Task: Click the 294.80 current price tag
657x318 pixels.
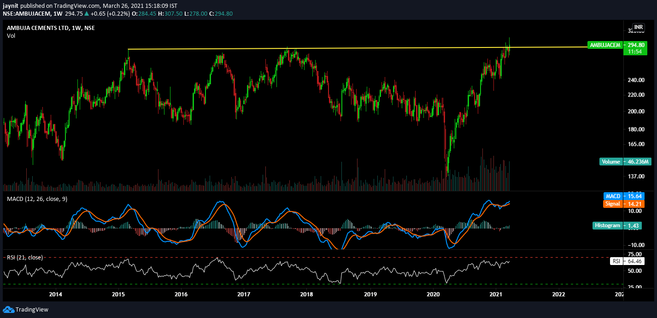Action: (636, 45)
